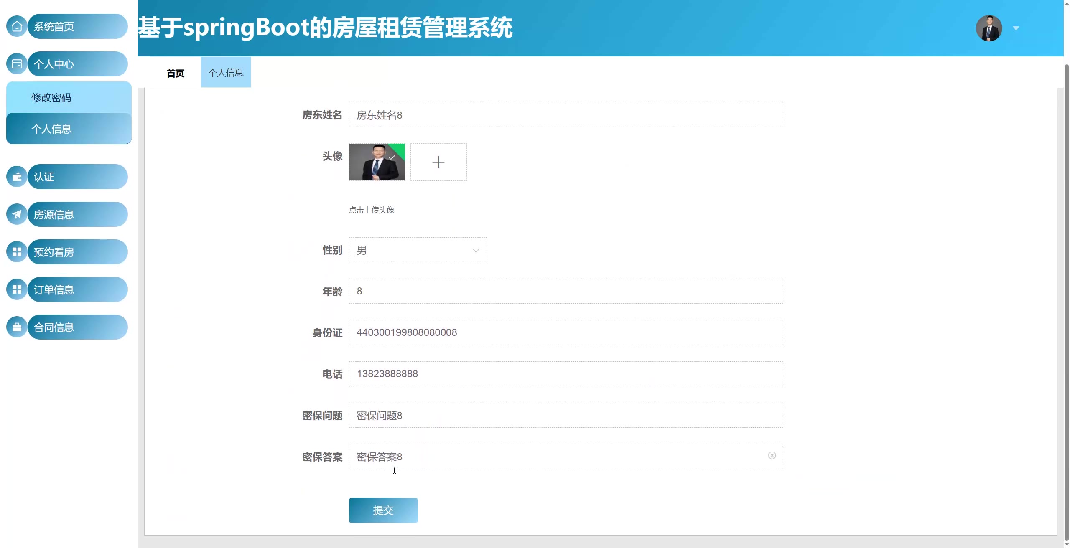Viewport: 1070px width, 548px height.
Task: Click the home icon beside 系统首页
Action: point(17,26)
